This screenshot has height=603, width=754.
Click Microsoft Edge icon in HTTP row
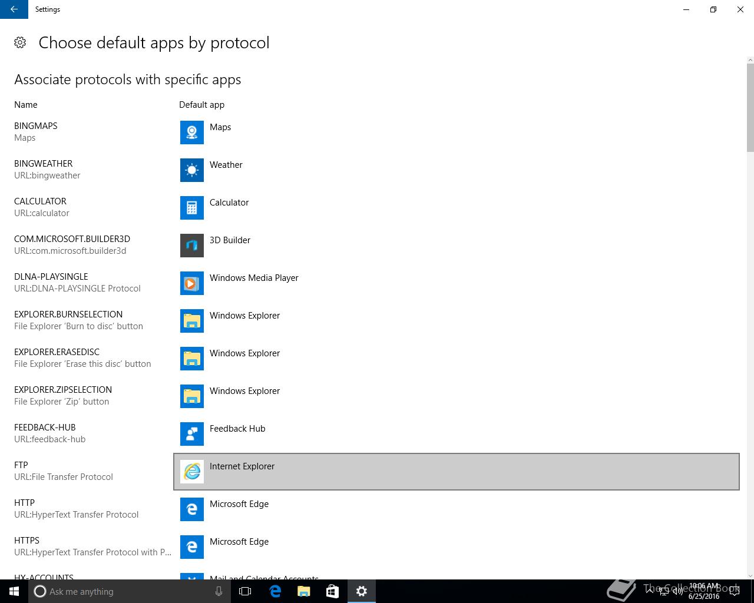[x=192, y=509]
